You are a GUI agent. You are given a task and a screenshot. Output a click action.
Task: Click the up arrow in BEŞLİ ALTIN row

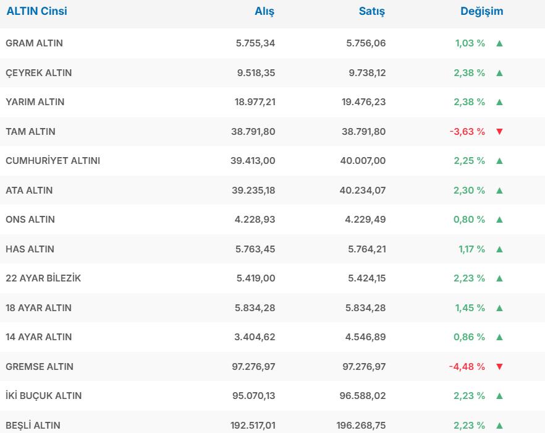[x=499, y=426]
